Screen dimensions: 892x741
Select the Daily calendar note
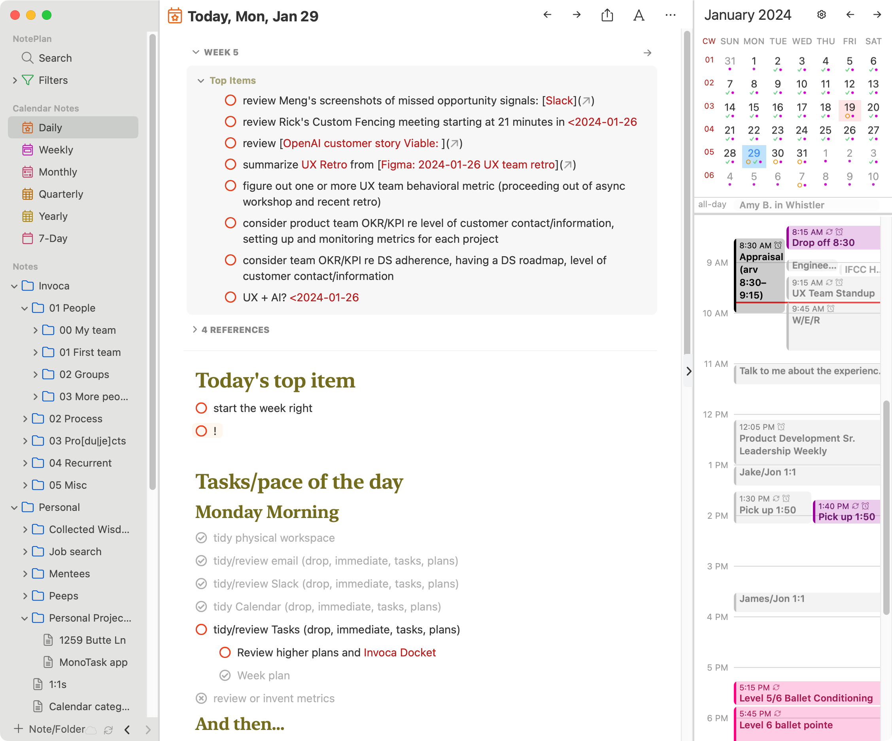point(73,127)
